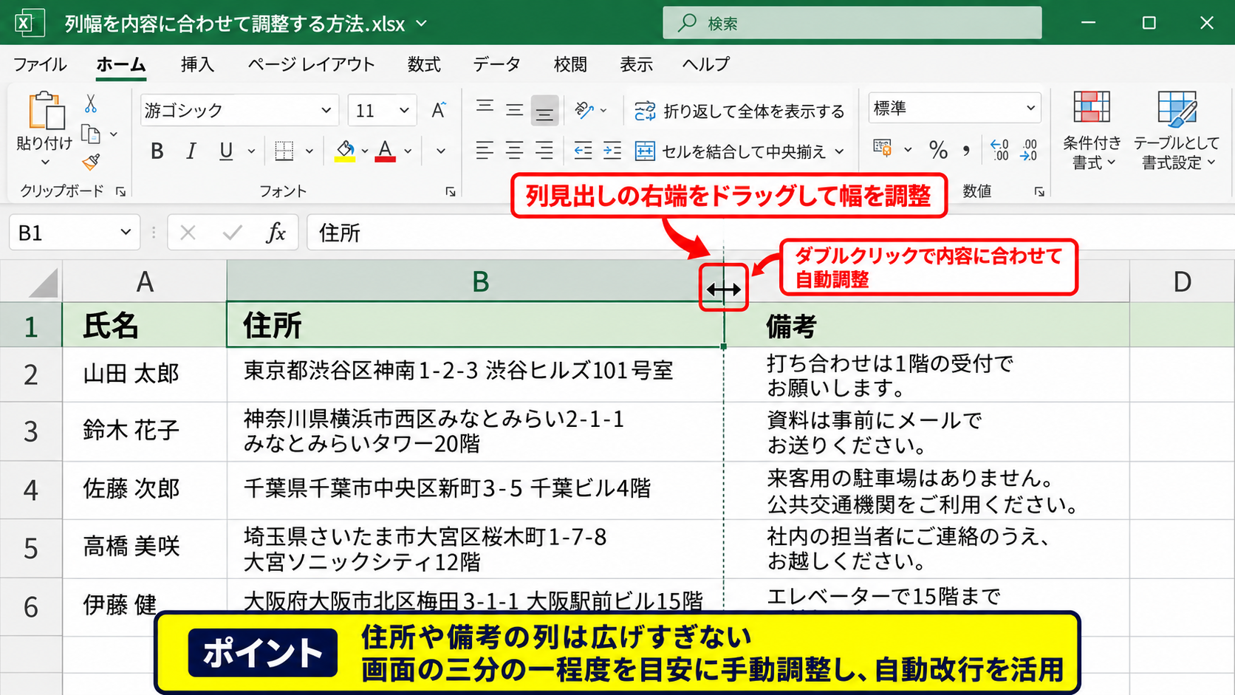Switch to the 数式 tab
Screen dimensions: 1235x695
(424, 64)
